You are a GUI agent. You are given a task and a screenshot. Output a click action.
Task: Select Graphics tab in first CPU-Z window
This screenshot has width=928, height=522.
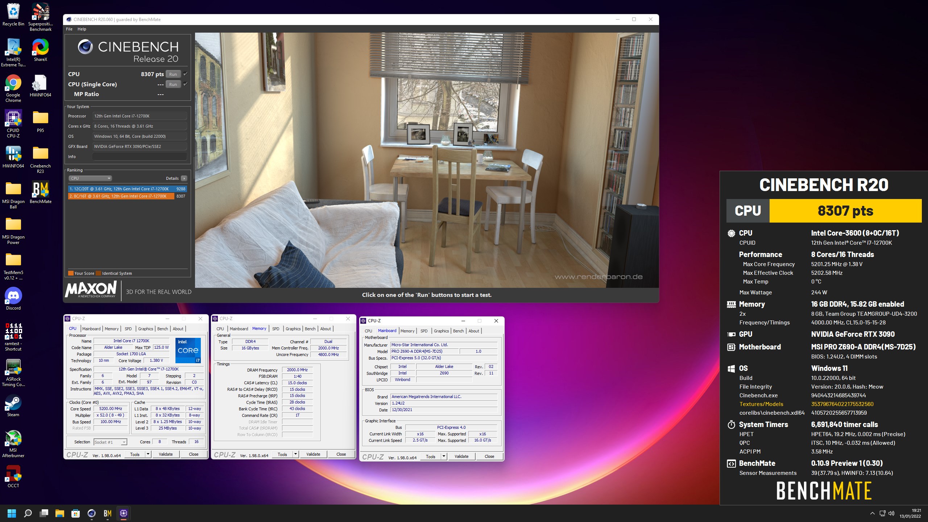[146, 329]
